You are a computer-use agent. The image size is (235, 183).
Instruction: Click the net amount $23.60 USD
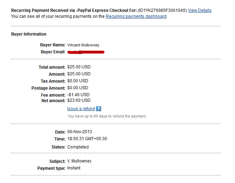tap(79, 100)
